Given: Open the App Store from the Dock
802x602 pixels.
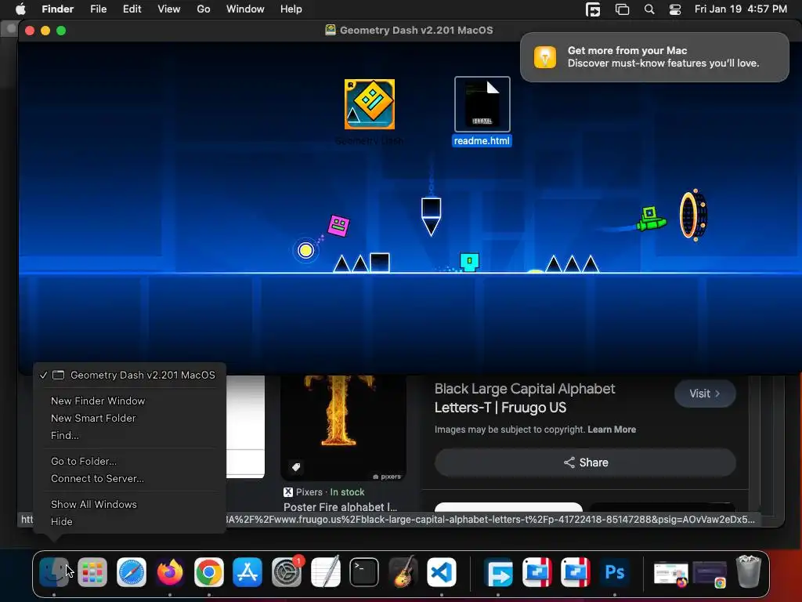Looking at the screenshot, I should [x=247, y=571].
